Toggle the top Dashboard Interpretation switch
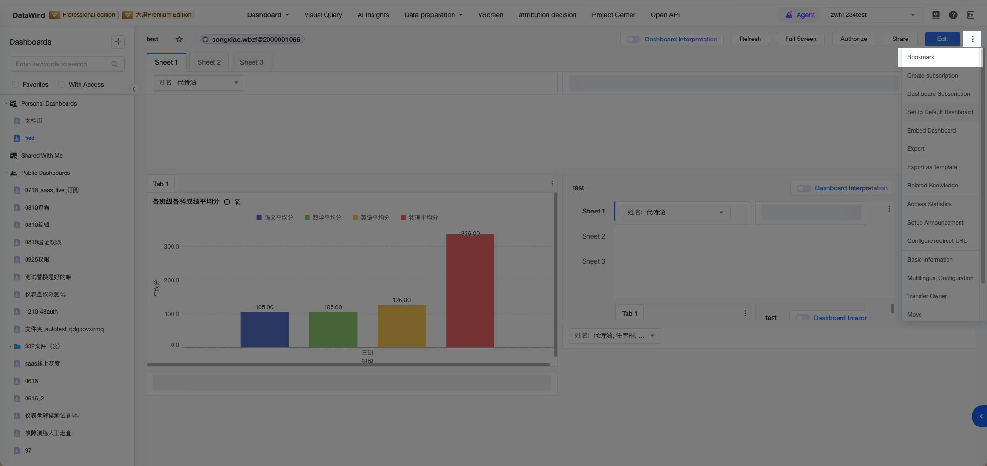987x466 pixels. 633,40
